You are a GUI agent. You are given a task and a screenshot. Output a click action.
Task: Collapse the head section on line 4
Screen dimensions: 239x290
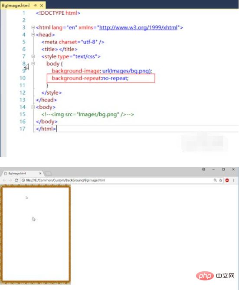(x=33, y=35)
